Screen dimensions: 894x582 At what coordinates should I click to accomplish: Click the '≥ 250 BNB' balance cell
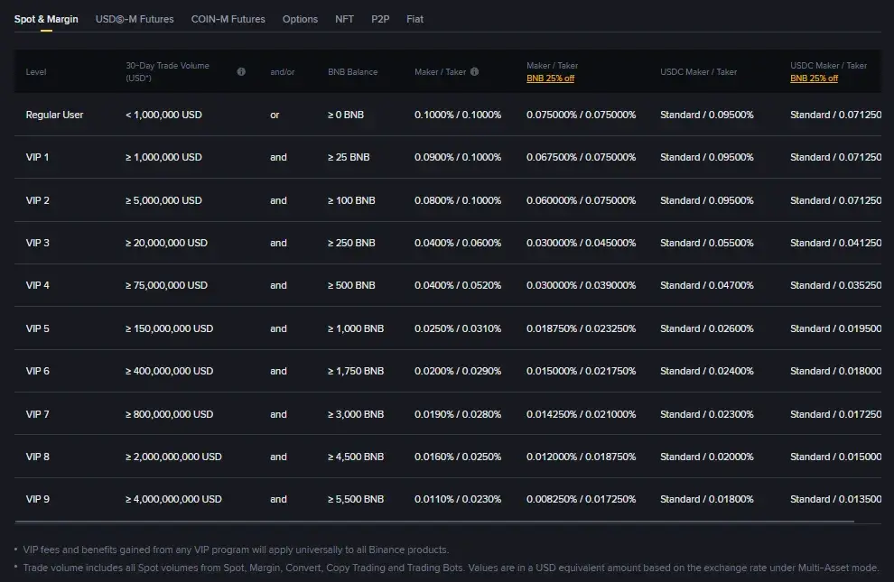click(352, 243)
